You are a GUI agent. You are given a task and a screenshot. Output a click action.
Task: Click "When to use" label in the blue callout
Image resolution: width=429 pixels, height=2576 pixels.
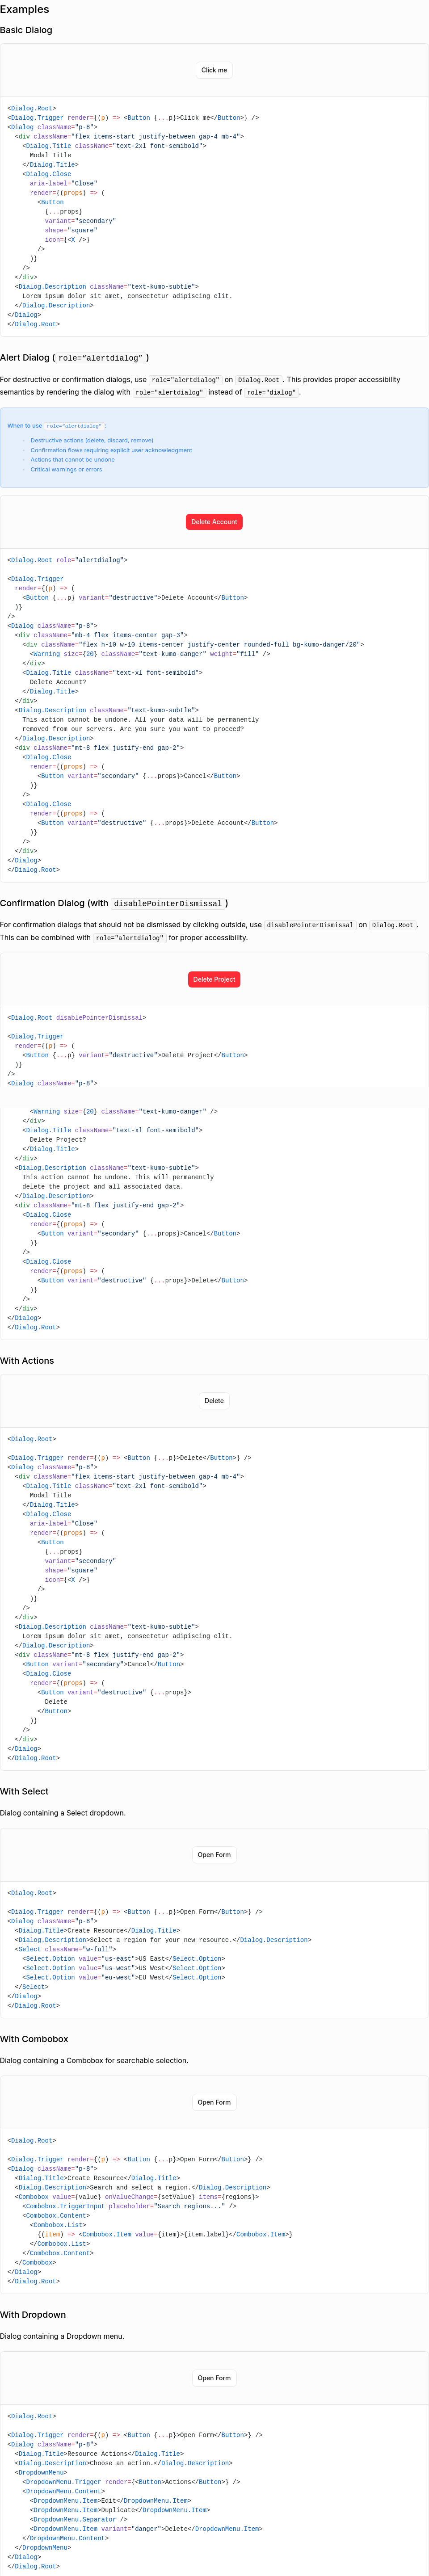click(x=25, y=426)
